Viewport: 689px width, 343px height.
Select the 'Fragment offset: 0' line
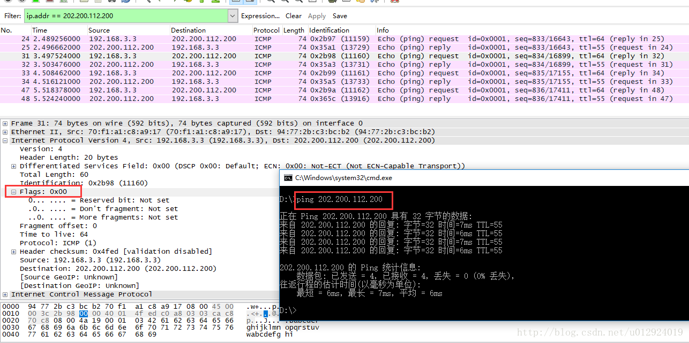pos(58,226)
